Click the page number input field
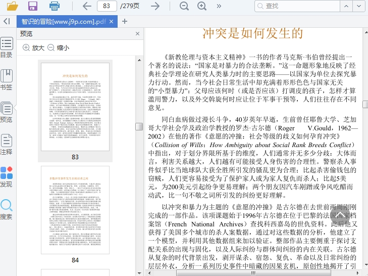 tap(106, 6)
